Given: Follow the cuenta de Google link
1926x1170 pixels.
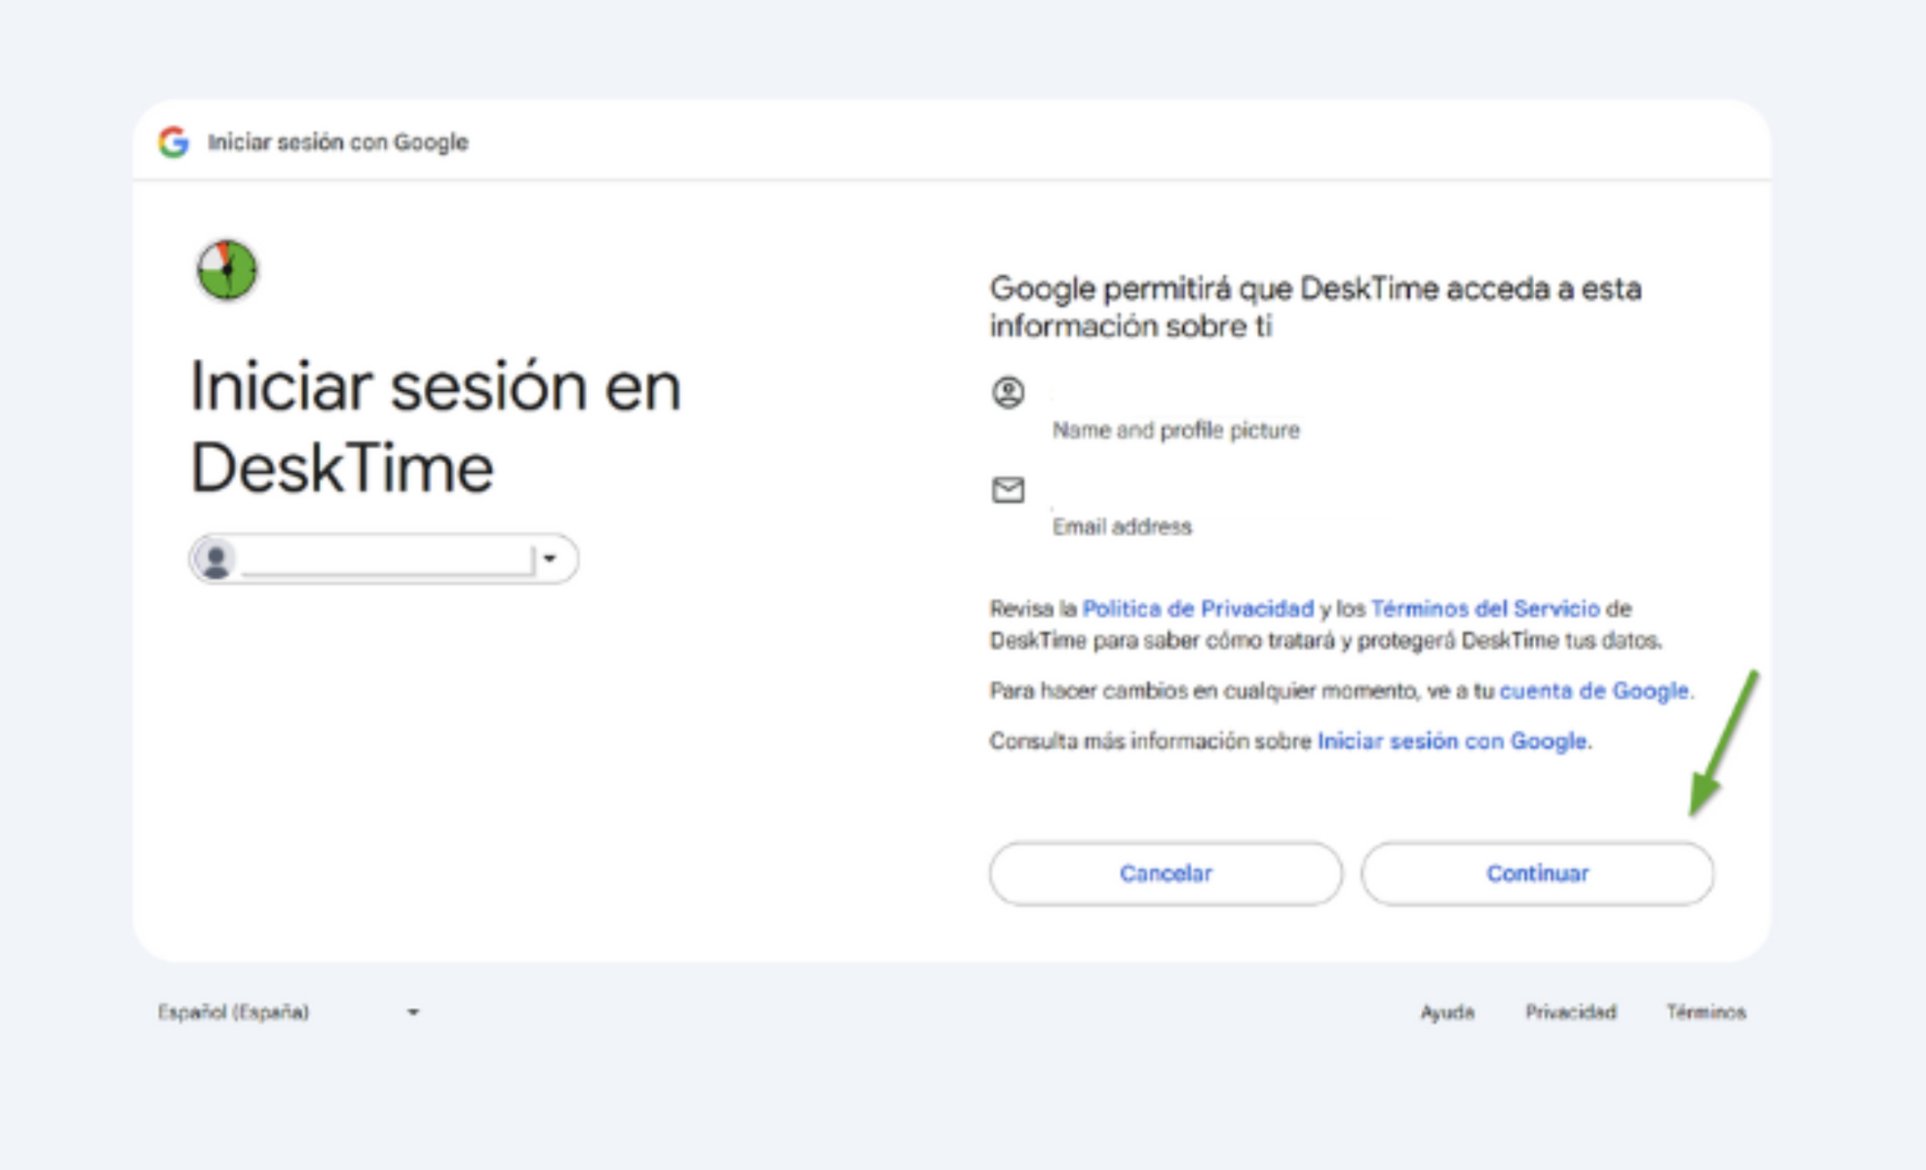Looking at the screenshot, I should pyautogui.click(x=1594, y=691).
